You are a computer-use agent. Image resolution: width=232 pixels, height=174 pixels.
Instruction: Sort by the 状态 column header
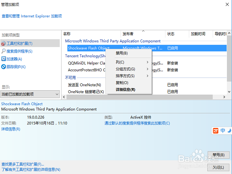(x=177, y=34)
